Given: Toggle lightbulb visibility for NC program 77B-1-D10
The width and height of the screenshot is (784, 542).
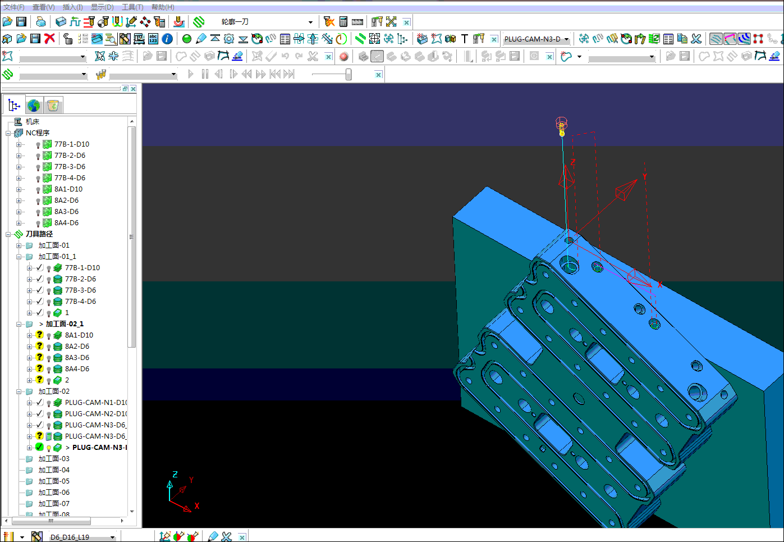Looking at the screenshot, I should click(38, 145).
